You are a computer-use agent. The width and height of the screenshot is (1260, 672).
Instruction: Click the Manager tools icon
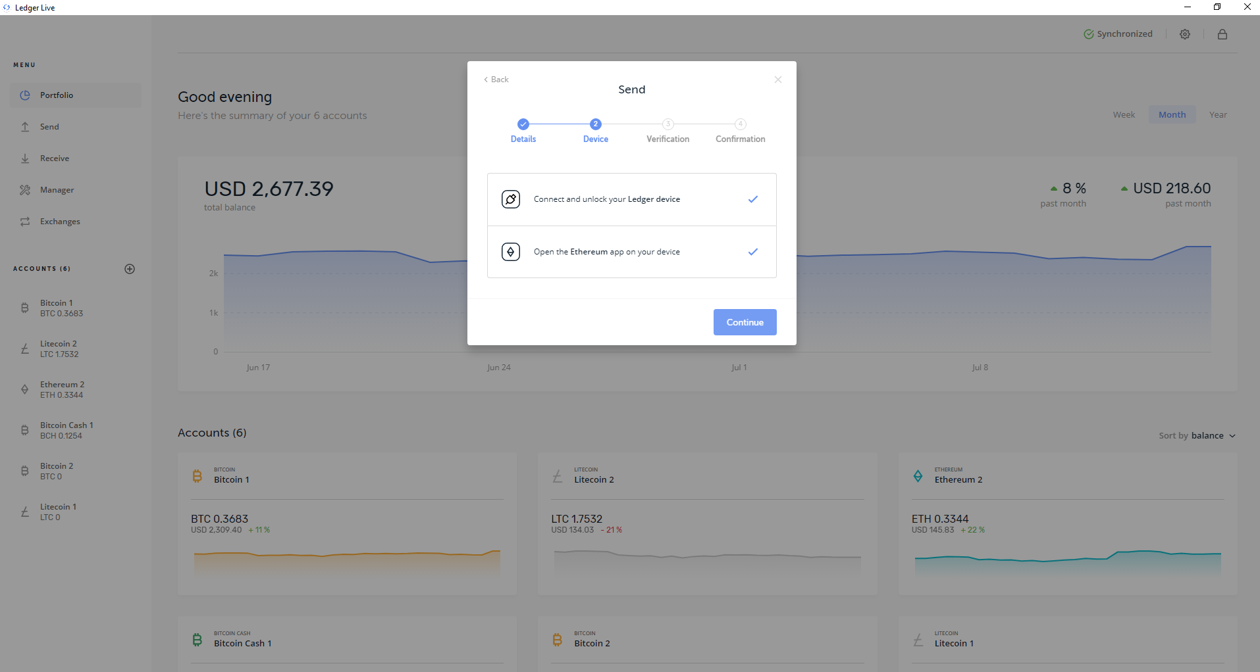(x=25, y=190)
